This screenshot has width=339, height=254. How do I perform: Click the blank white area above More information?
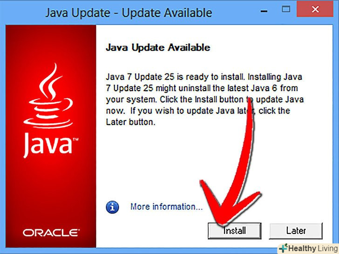214,162
